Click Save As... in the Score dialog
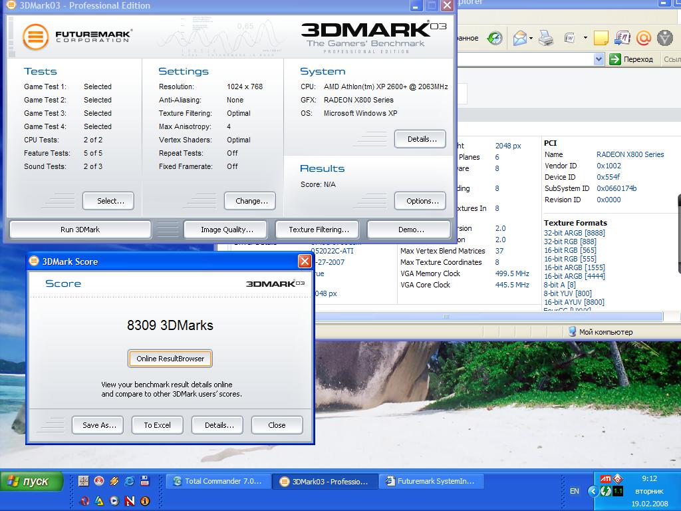 [98, 425]
